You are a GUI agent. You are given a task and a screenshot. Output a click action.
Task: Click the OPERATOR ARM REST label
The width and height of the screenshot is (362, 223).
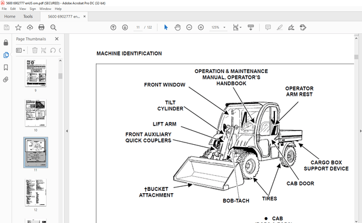(x=299, y=92)
